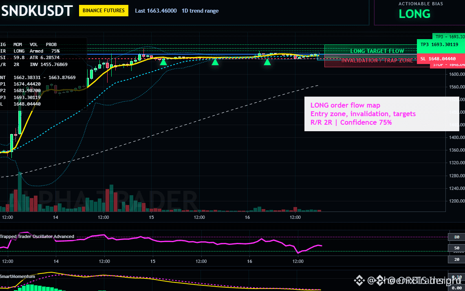Click the 1648.04440 value in the info table

[27, 104]
